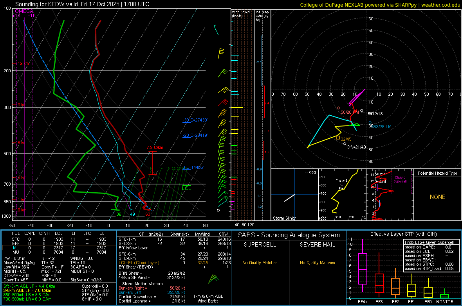Click the magenta OMEGA label

(24, 11)
